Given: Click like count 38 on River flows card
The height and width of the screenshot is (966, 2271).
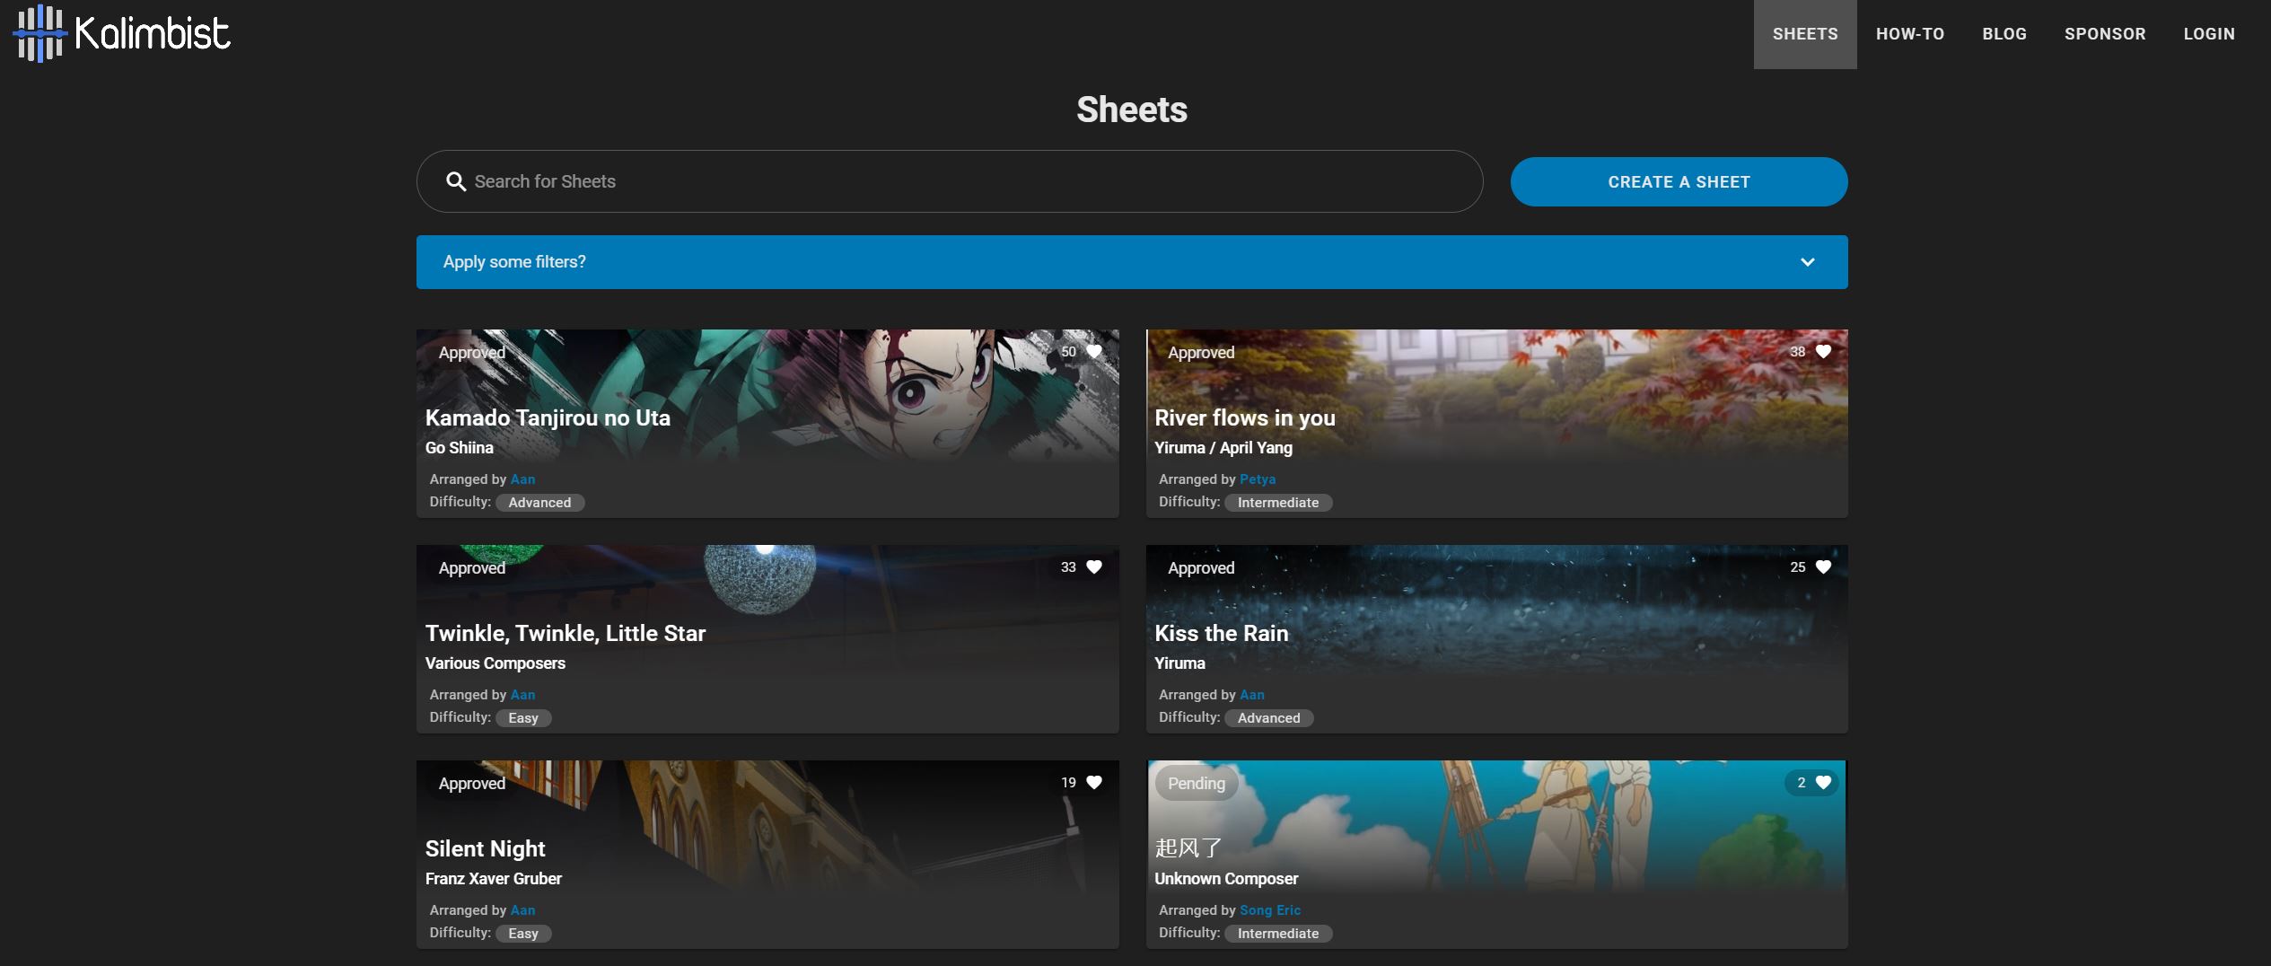Looking at the screenshot, I should [1797, 352].
